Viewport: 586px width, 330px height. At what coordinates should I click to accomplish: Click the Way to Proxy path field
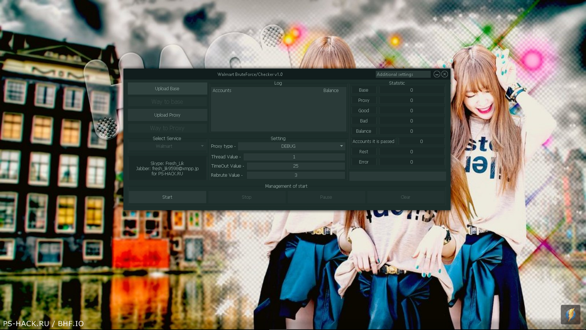click(167, 128)
